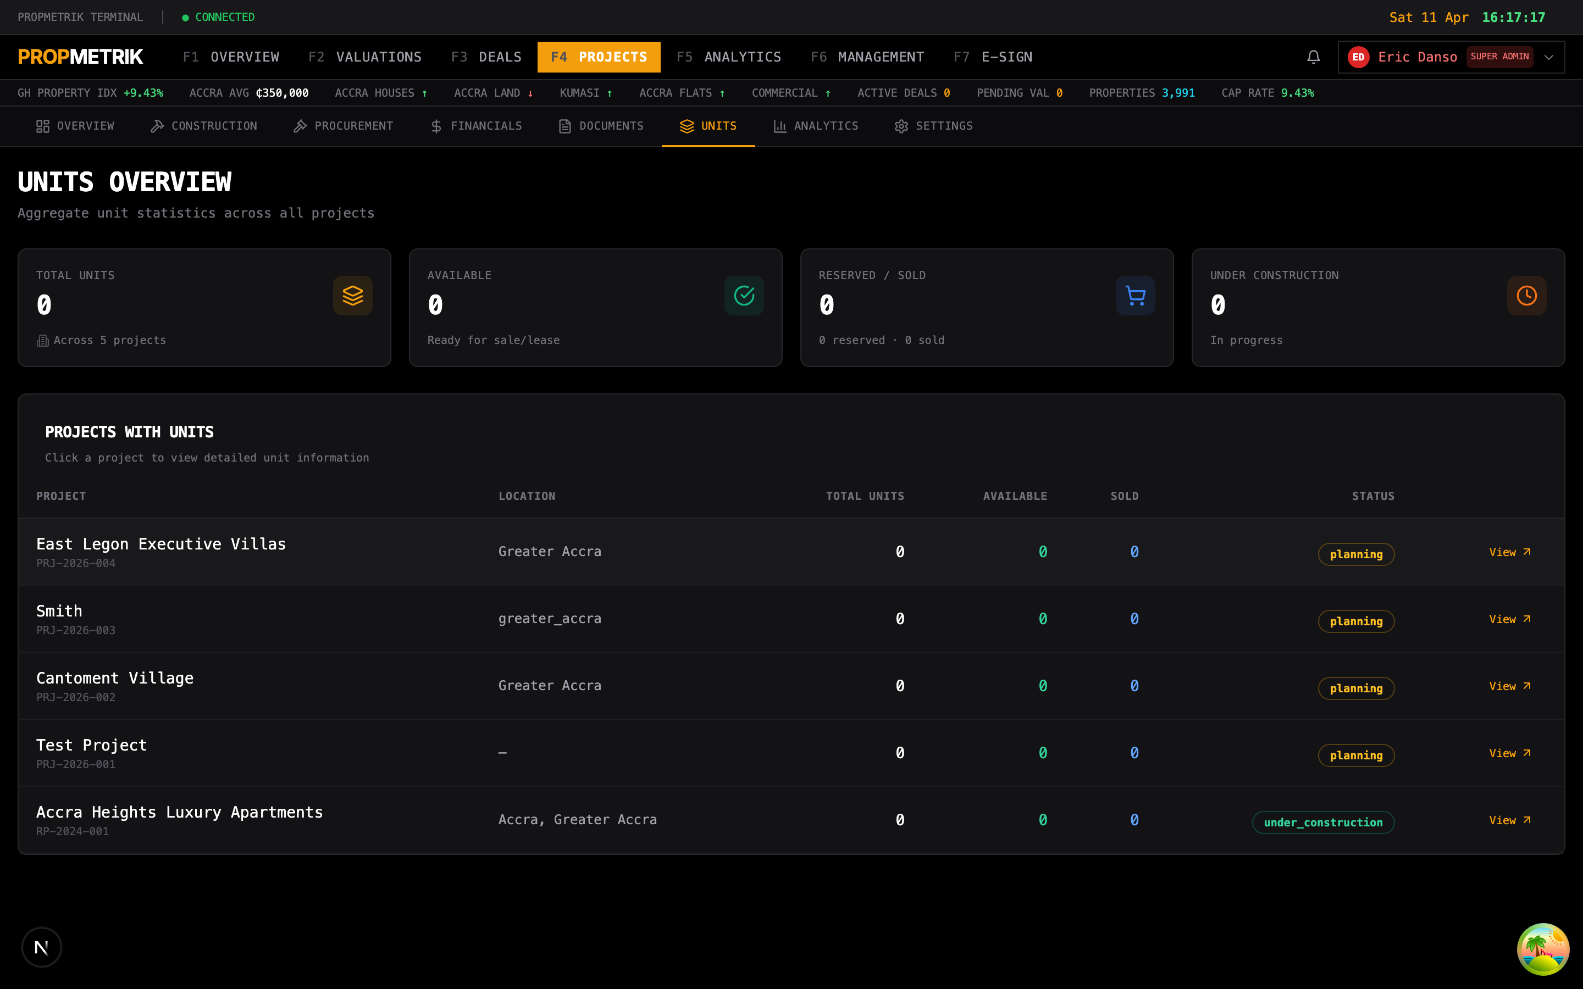Click the Available checkmark icon

(744, 296)
